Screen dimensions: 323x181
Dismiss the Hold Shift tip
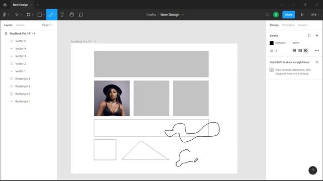click(x=317, y=62)
